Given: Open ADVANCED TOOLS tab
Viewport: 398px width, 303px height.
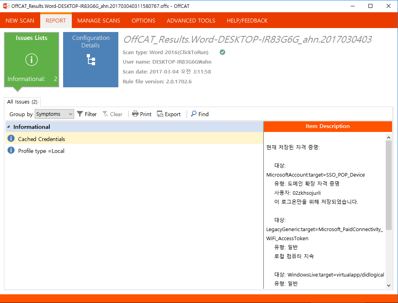Looking at the screenshot, I should (191, 21).
